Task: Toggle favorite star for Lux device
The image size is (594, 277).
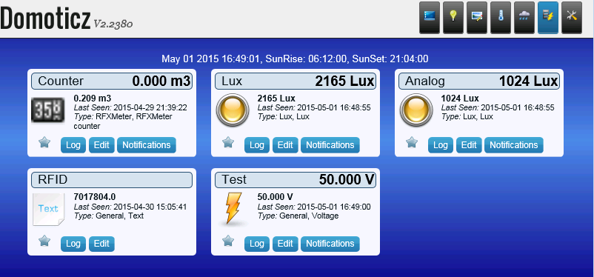Action: point(228,142)
